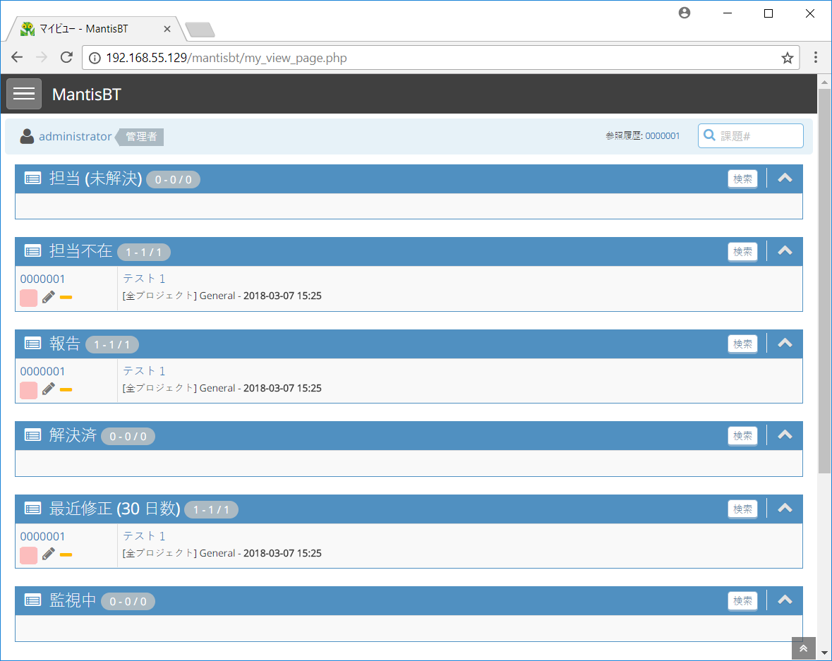
Task: Click the list icon on the 担当 (未解決) header
Action: (32, 178)
